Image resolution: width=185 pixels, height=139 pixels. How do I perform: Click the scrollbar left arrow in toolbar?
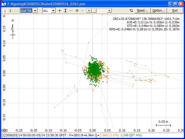tap(89, 10)
